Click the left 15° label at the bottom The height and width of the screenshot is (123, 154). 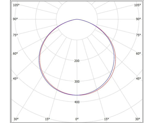(47, 119)
